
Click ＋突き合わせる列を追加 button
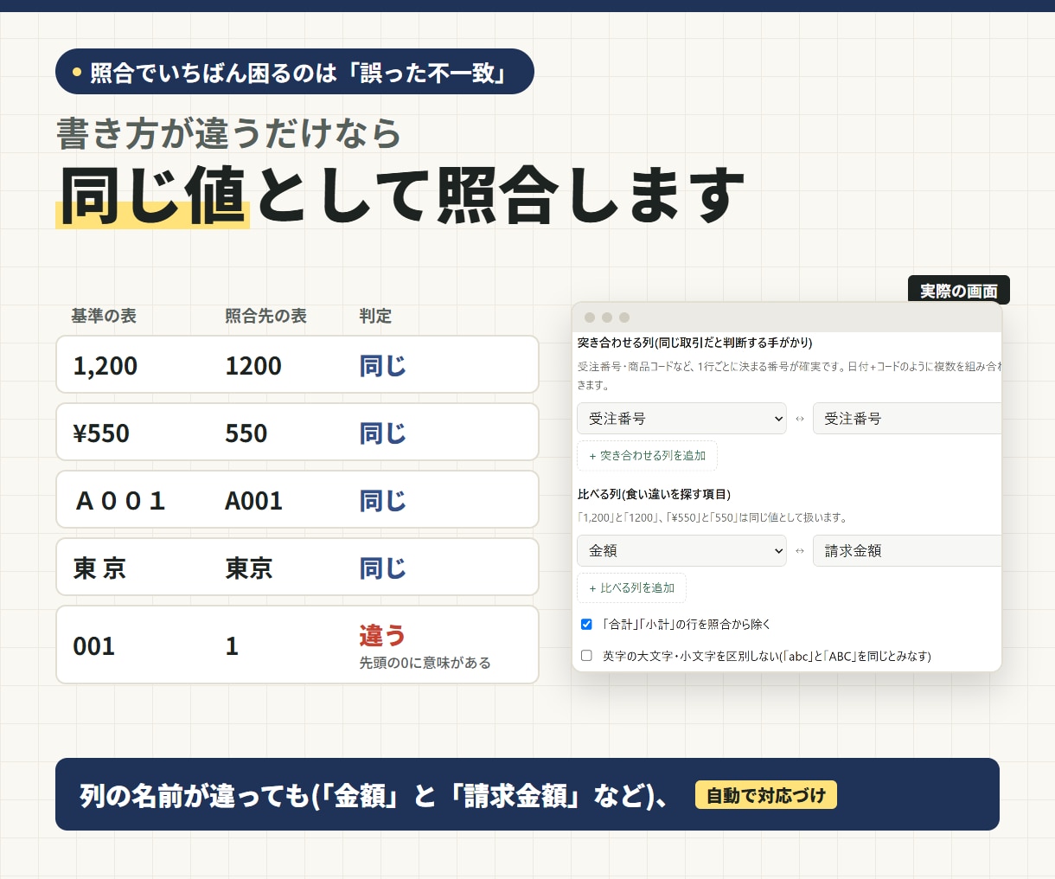(x=647, y=456)
